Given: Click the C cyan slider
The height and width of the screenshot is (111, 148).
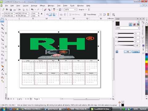Looking at the screenshot, I should [126, 33].
